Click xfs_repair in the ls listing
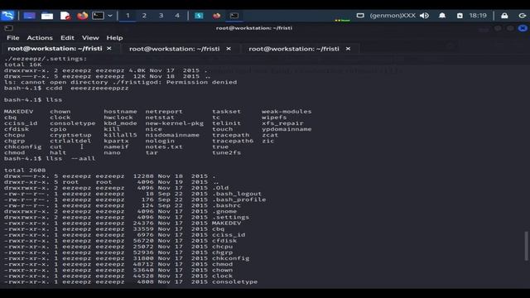530x298 pixels. (282, 123)
